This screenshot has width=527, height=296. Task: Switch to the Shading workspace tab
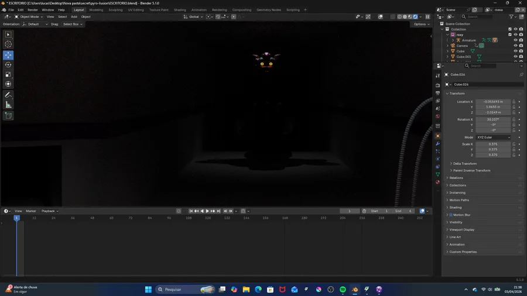(x=180, y=10)
